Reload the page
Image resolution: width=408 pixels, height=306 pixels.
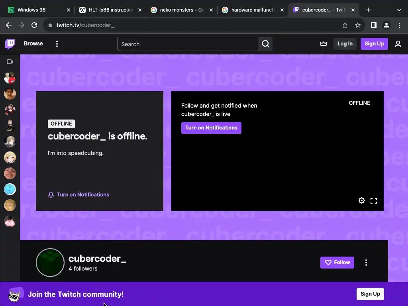(x=34, y=25)
